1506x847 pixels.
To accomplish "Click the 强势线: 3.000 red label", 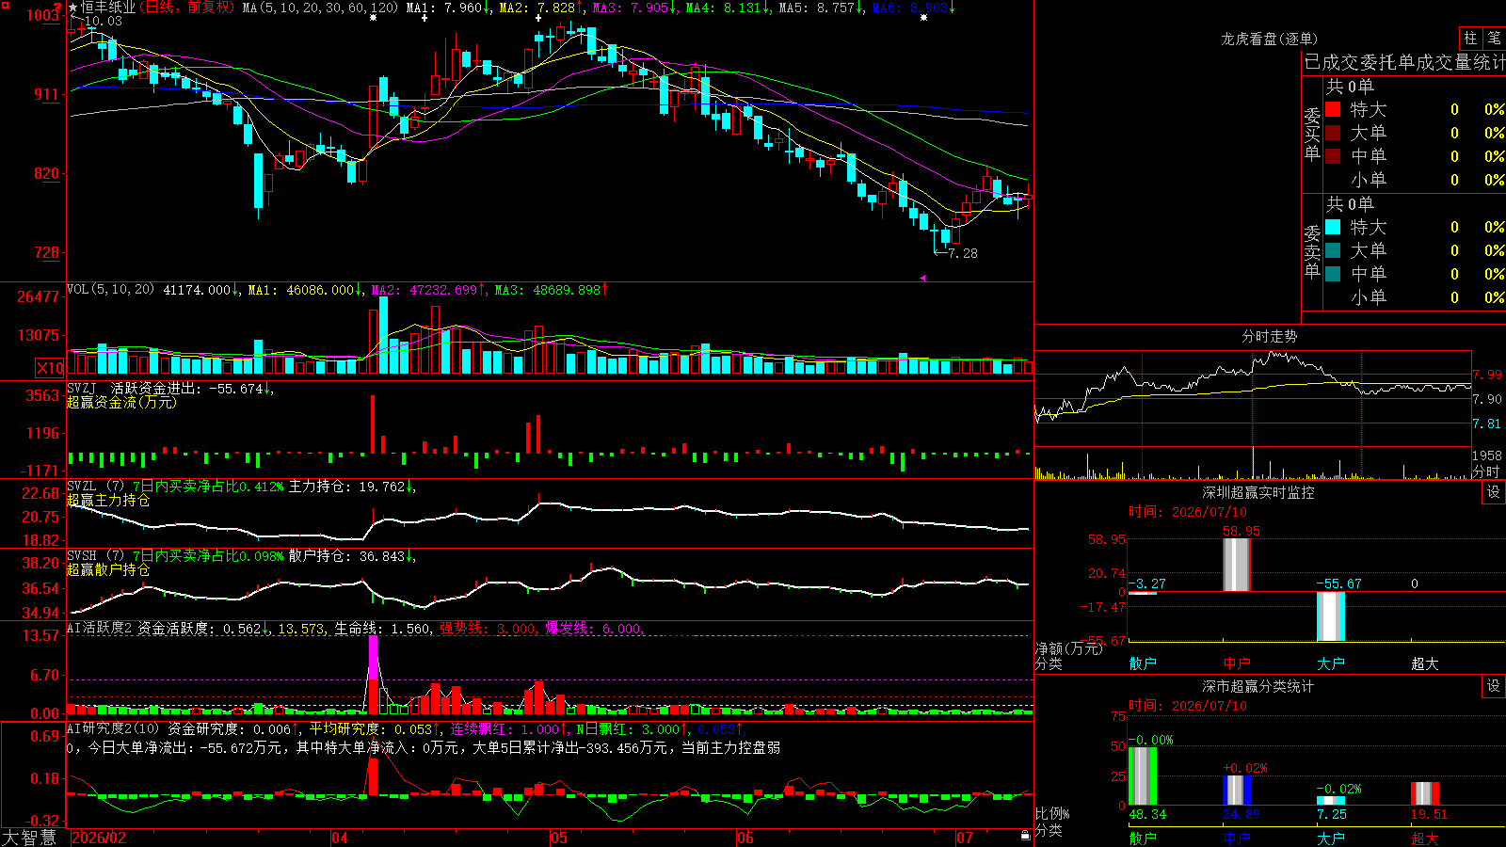I will tap(488, 629).
